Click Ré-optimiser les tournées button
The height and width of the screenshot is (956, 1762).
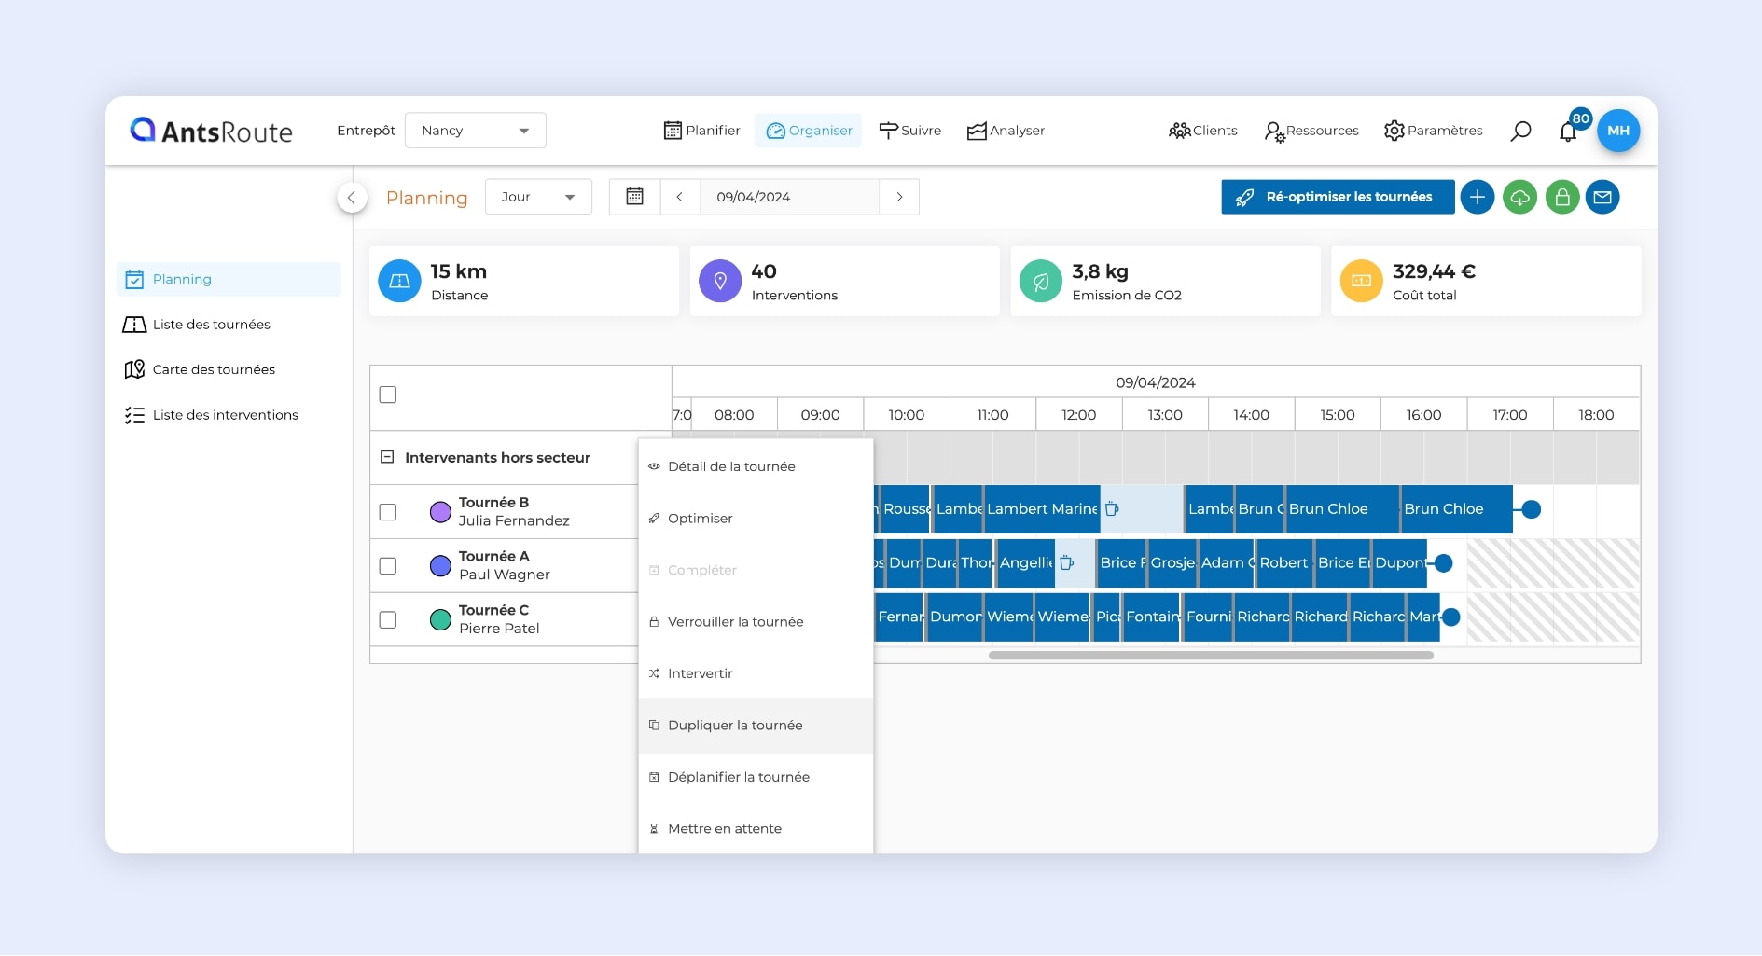[1337, 197]
